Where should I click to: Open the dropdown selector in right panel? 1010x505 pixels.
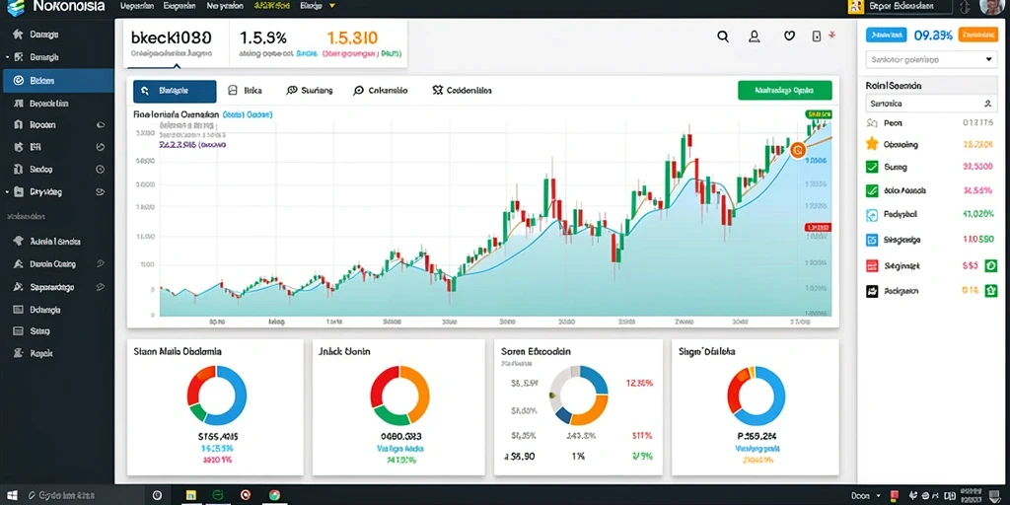tap(931, 59)
